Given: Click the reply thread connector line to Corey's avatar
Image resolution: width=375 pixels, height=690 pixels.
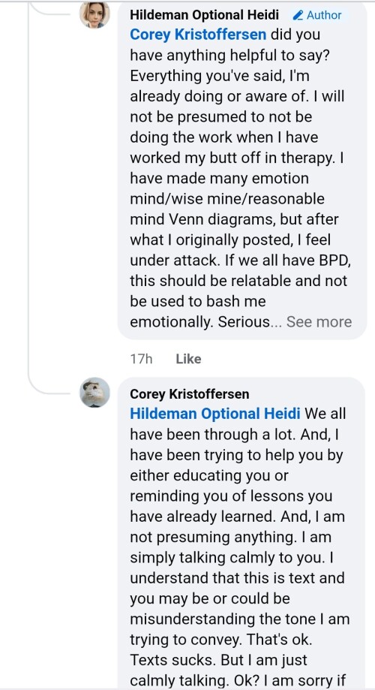Looking at the screenshot, I should coord(48,383).
